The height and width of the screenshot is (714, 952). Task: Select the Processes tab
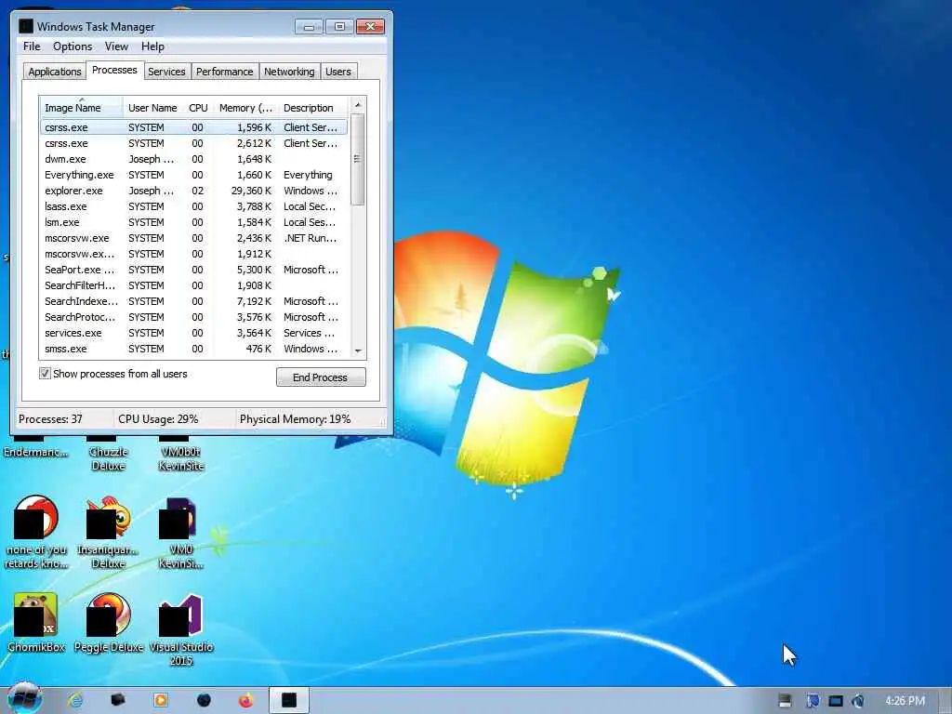pyautogui.click(x=114, y=70)
